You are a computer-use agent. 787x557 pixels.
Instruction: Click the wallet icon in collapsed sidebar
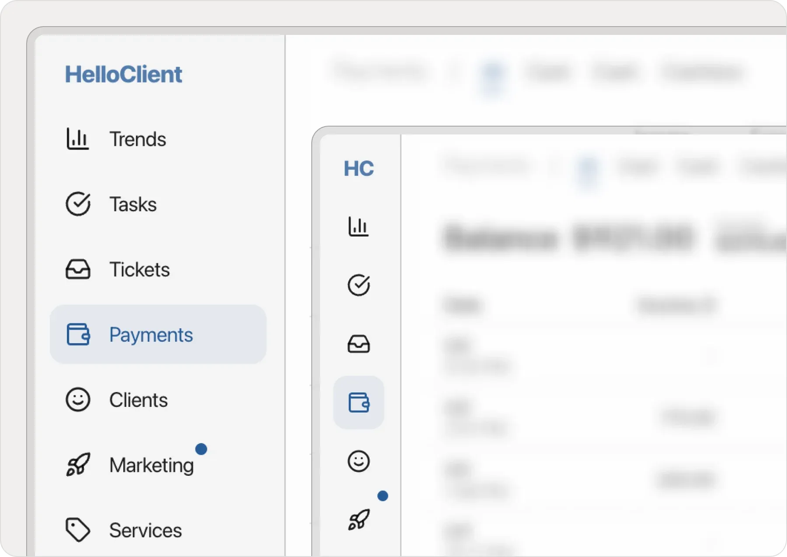(x=359, y=402)
